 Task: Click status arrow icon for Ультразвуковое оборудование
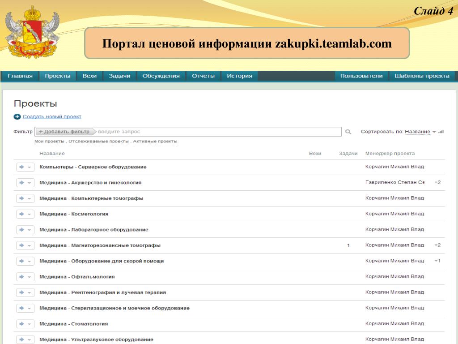click(x=21, y=340)
